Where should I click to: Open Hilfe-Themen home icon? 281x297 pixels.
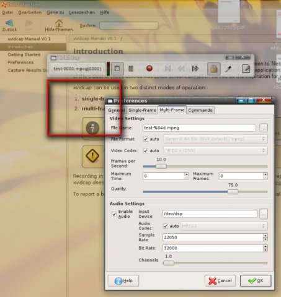coord(59,25)
